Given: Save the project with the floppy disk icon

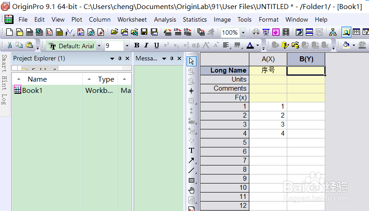Looking at the screenshot, I should coord(144,32).
